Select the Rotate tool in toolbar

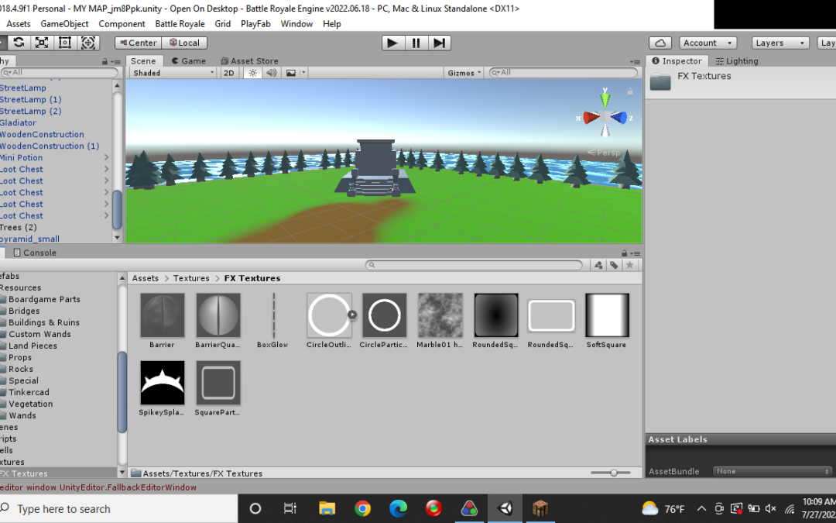point(19,43)
